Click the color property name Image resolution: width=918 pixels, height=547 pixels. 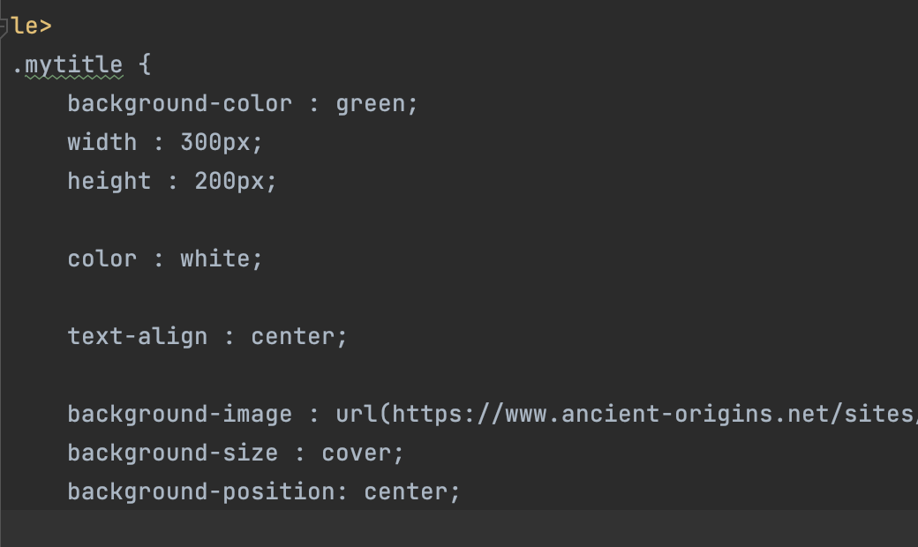tap(102, 259)
